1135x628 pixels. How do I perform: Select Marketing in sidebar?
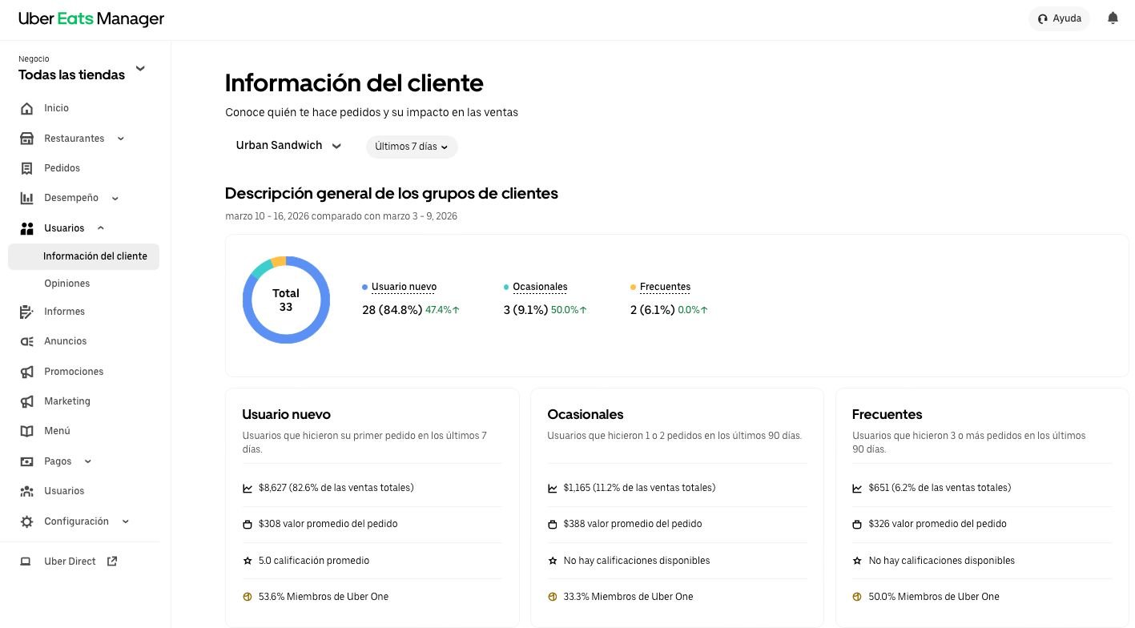point(67,401)
